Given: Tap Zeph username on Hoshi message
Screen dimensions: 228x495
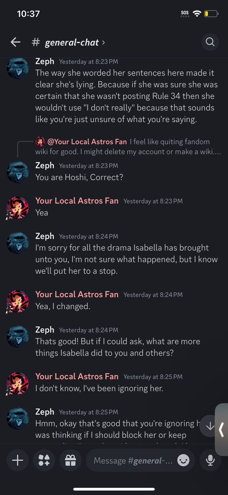Looking at the screenshot, I should click(x=45, y=165).
